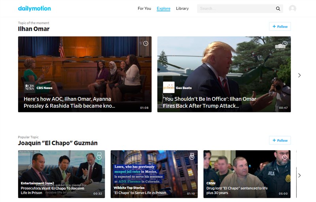Save Wibbitz Top Stories video for later

point(192,157)
